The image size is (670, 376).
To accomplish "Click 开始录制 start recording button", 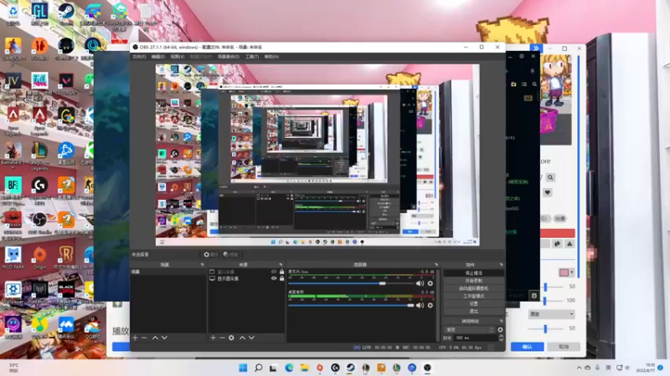I will pyautogui.click(x=473, y=281).
